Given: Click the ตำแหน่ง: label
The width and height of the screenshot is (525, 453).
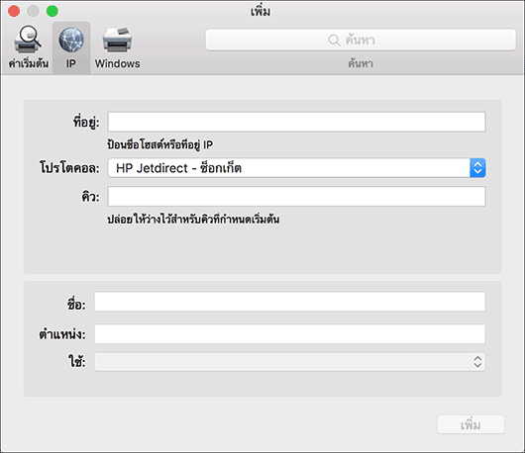Looking at the screenshot, I should coord(62,334).
